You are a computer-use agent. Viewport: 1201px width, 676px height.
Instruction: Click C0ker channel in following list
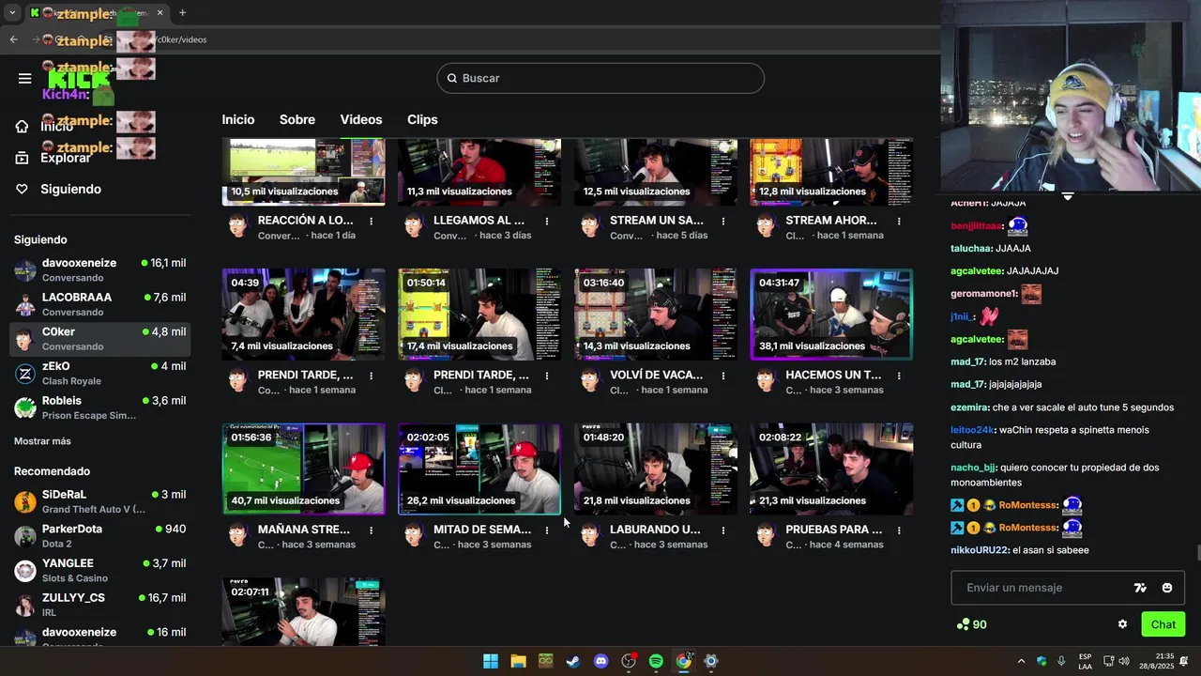pos(99,339)
